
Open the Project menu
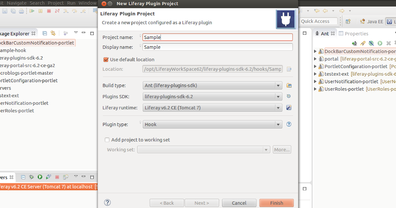[x=55, y=3]
